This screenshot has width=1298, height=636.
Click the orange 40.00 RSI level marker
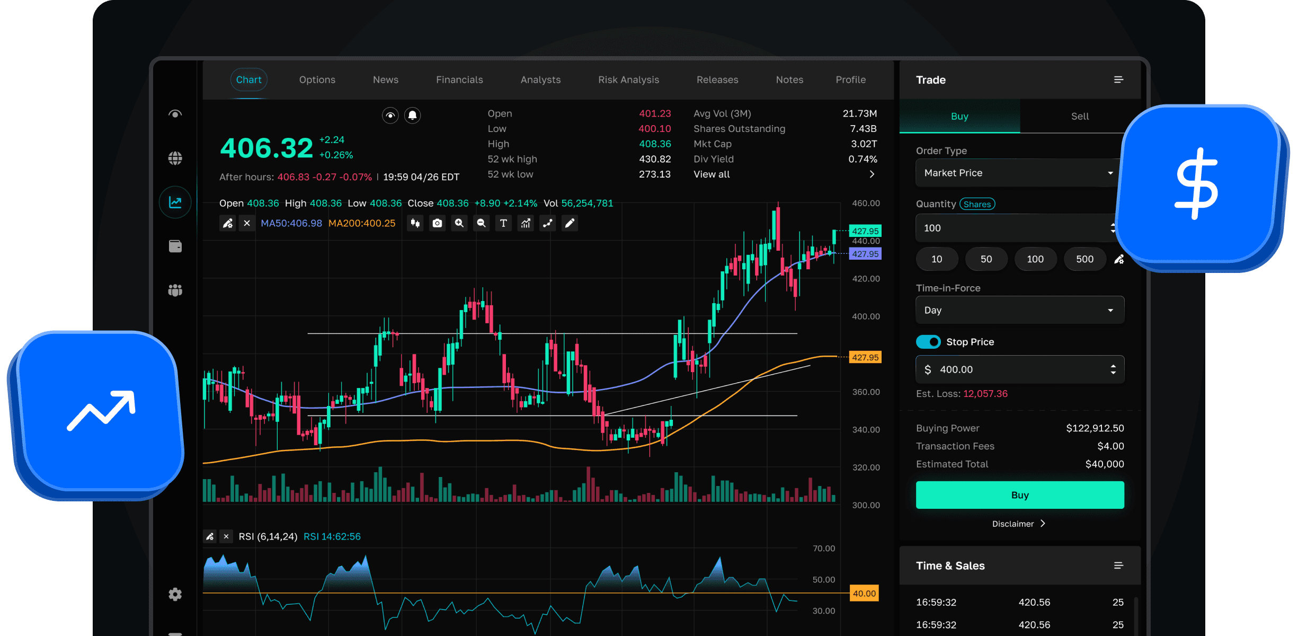click(864, 593)
